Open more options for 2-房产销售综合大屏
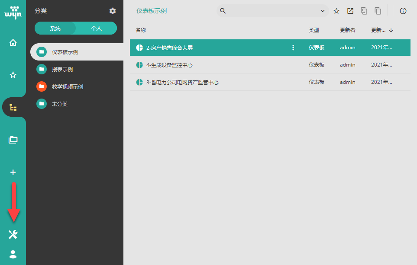The image size is (417, 265). pos(293,48)
